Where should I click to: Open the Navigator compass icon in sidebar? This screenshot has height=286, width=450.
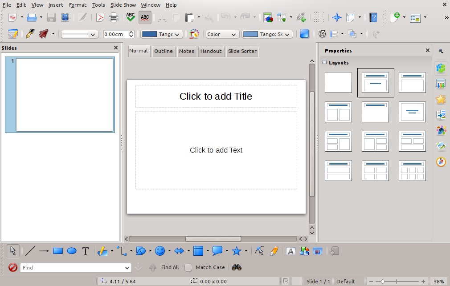pyautogui.click(x=441, y=161)
